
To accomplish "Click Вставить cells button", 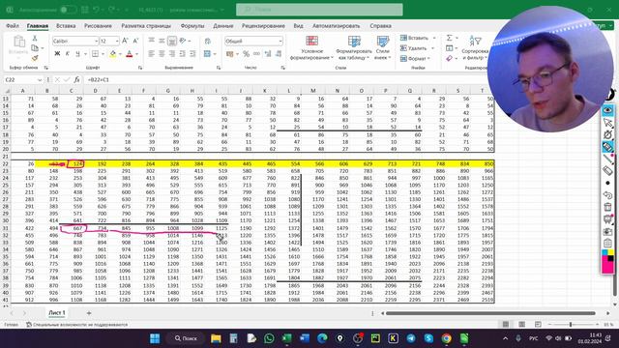I will pos(417,38).
